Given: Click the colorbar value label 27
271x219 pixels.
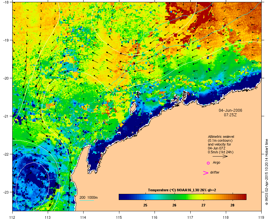Looking at the screenshot, I should (203, 205).
